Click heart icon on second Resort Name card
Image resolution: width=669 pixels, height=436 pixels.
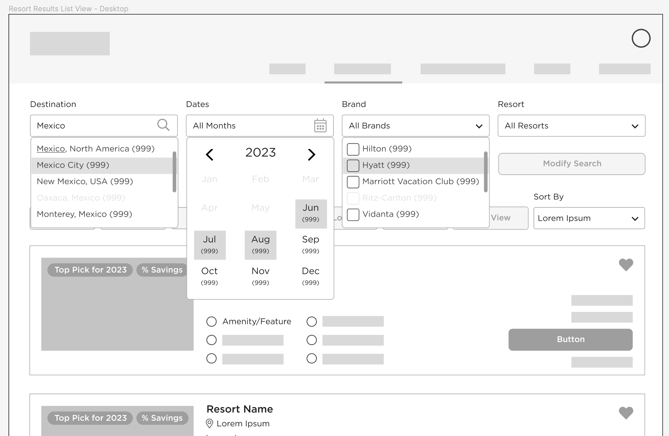pyautogui.click(x=626, y=413)
